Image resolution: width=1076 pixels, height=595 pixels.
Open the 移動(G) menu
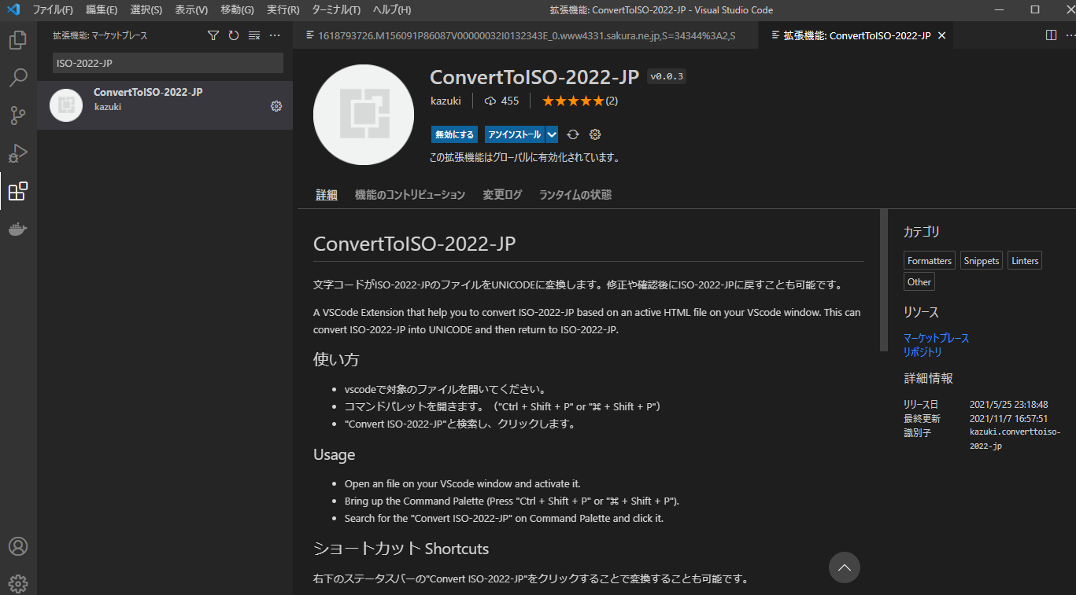click(237, 9)
